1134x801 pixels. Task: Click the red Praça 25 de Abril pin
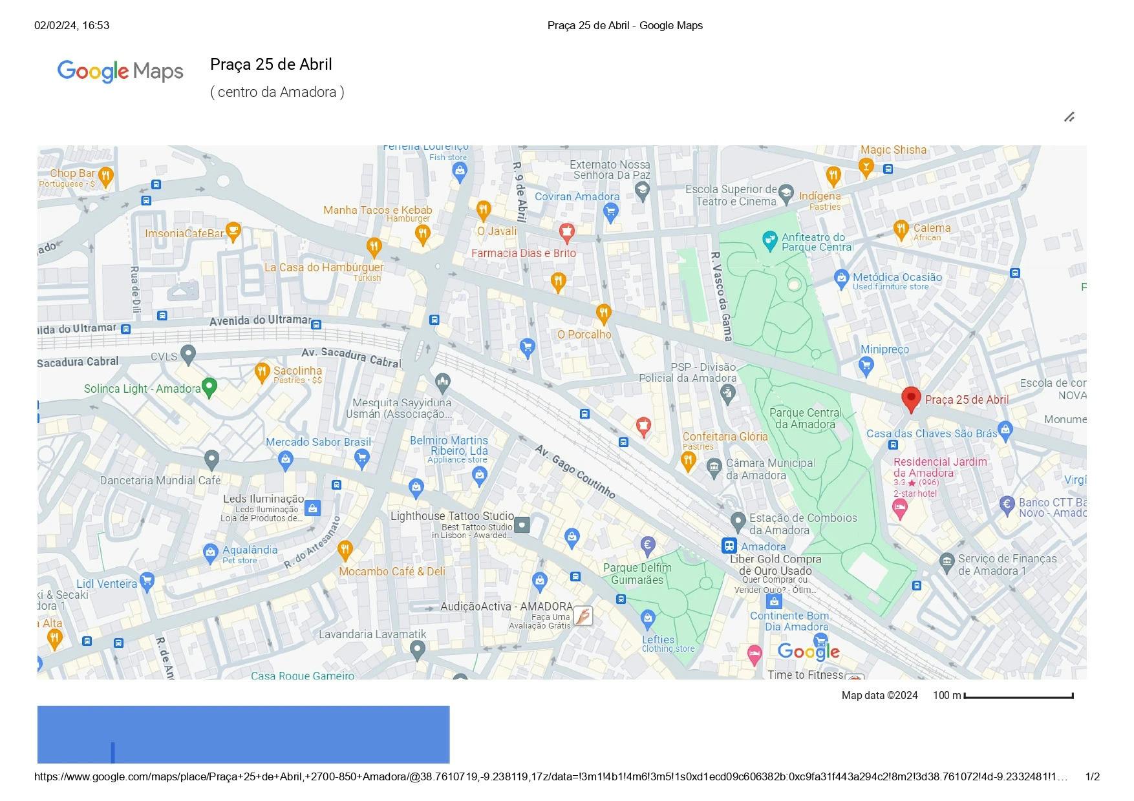pos(910,399)
